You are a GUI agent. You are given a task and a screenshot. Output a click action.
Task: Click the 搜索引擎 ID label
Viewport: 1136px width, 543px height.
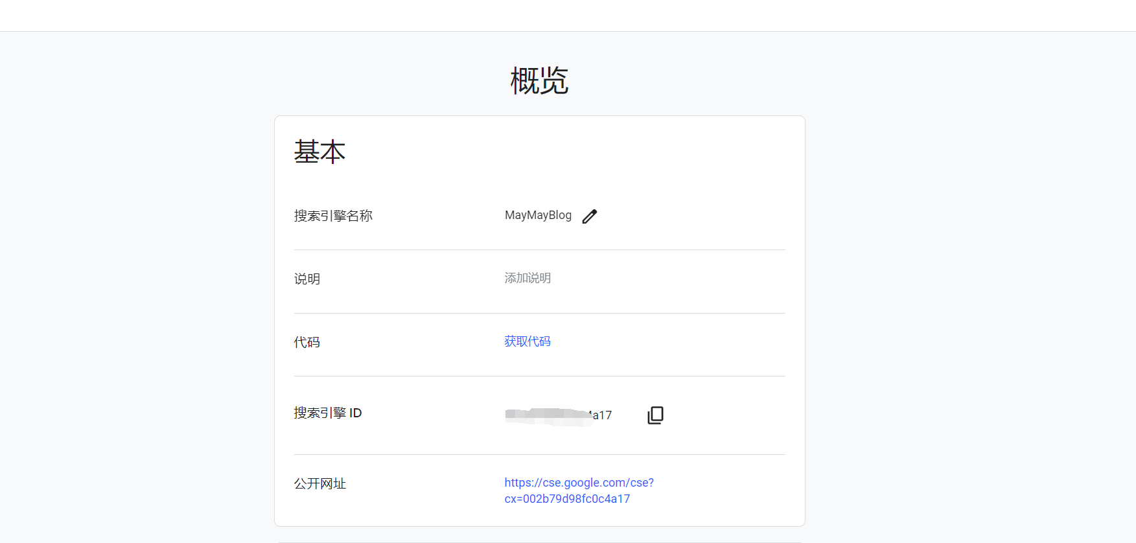(328, 413)
